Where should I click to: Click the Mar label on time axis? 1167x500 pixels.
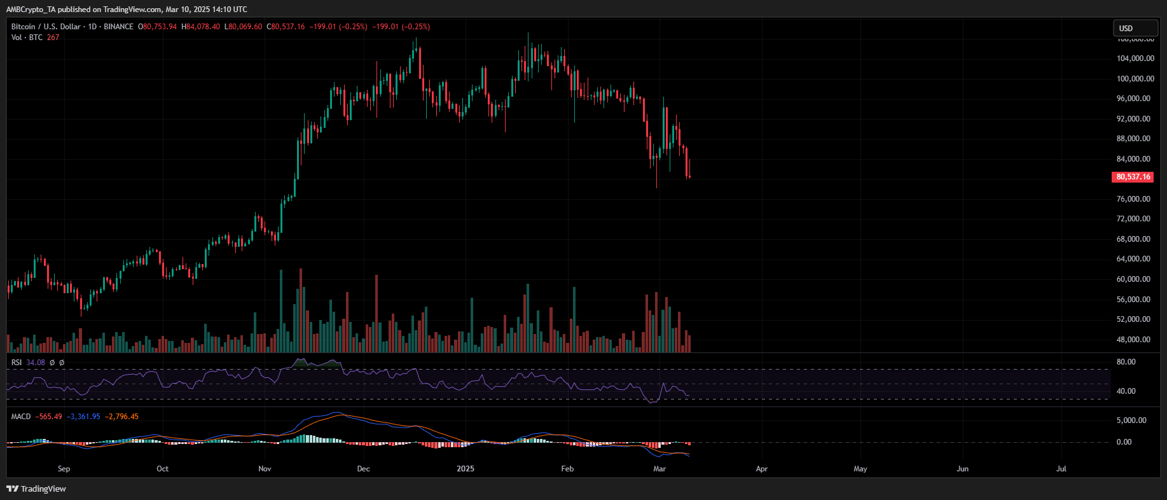pos(659,469)
